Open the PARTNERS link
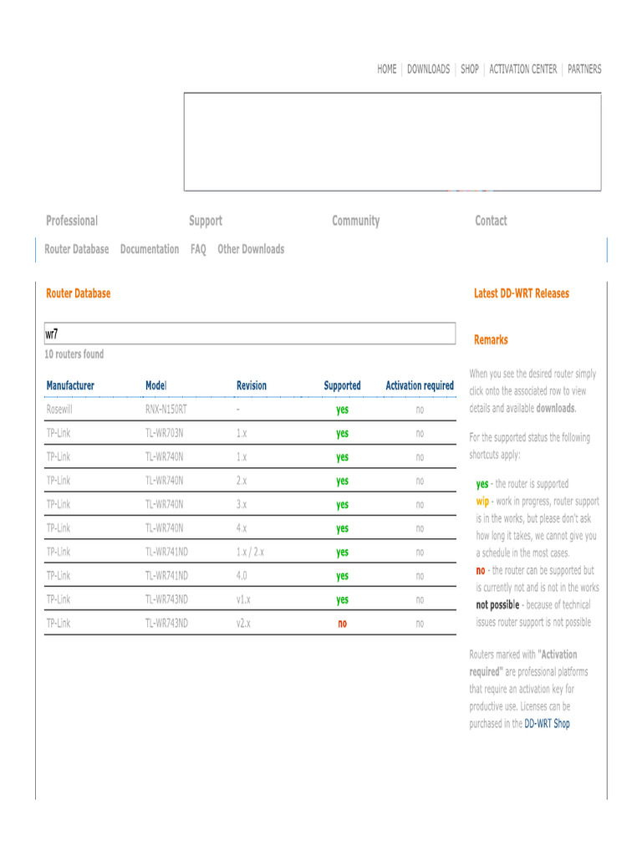642x856 pixels. tap(584, 69)
